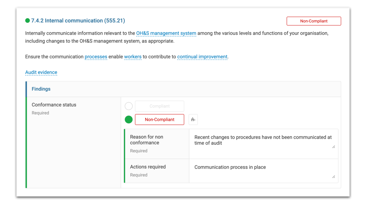The image size is (366, 204).
Task: Open the continual improvement link
Action: click(x=202, y=57)
